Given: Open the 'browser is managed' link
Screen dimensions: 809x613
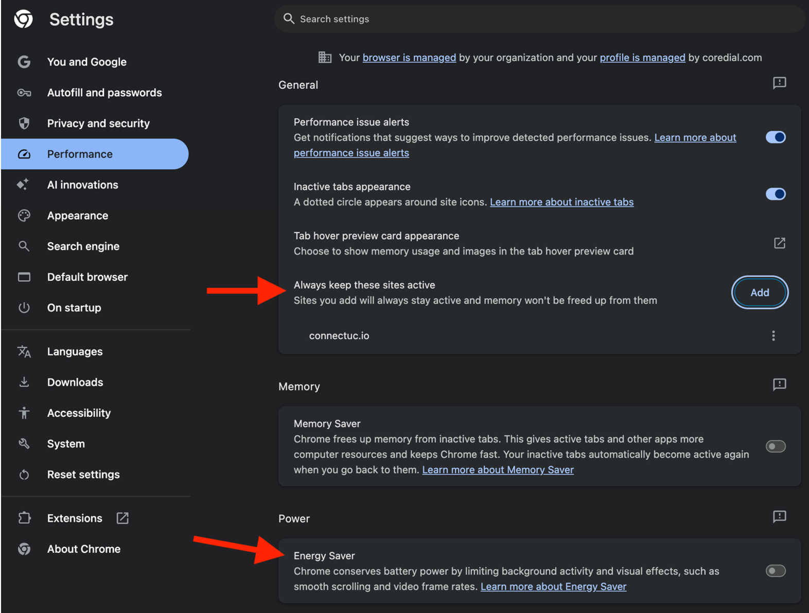Looking at the screenshot, I should click(x=409, y=58).
